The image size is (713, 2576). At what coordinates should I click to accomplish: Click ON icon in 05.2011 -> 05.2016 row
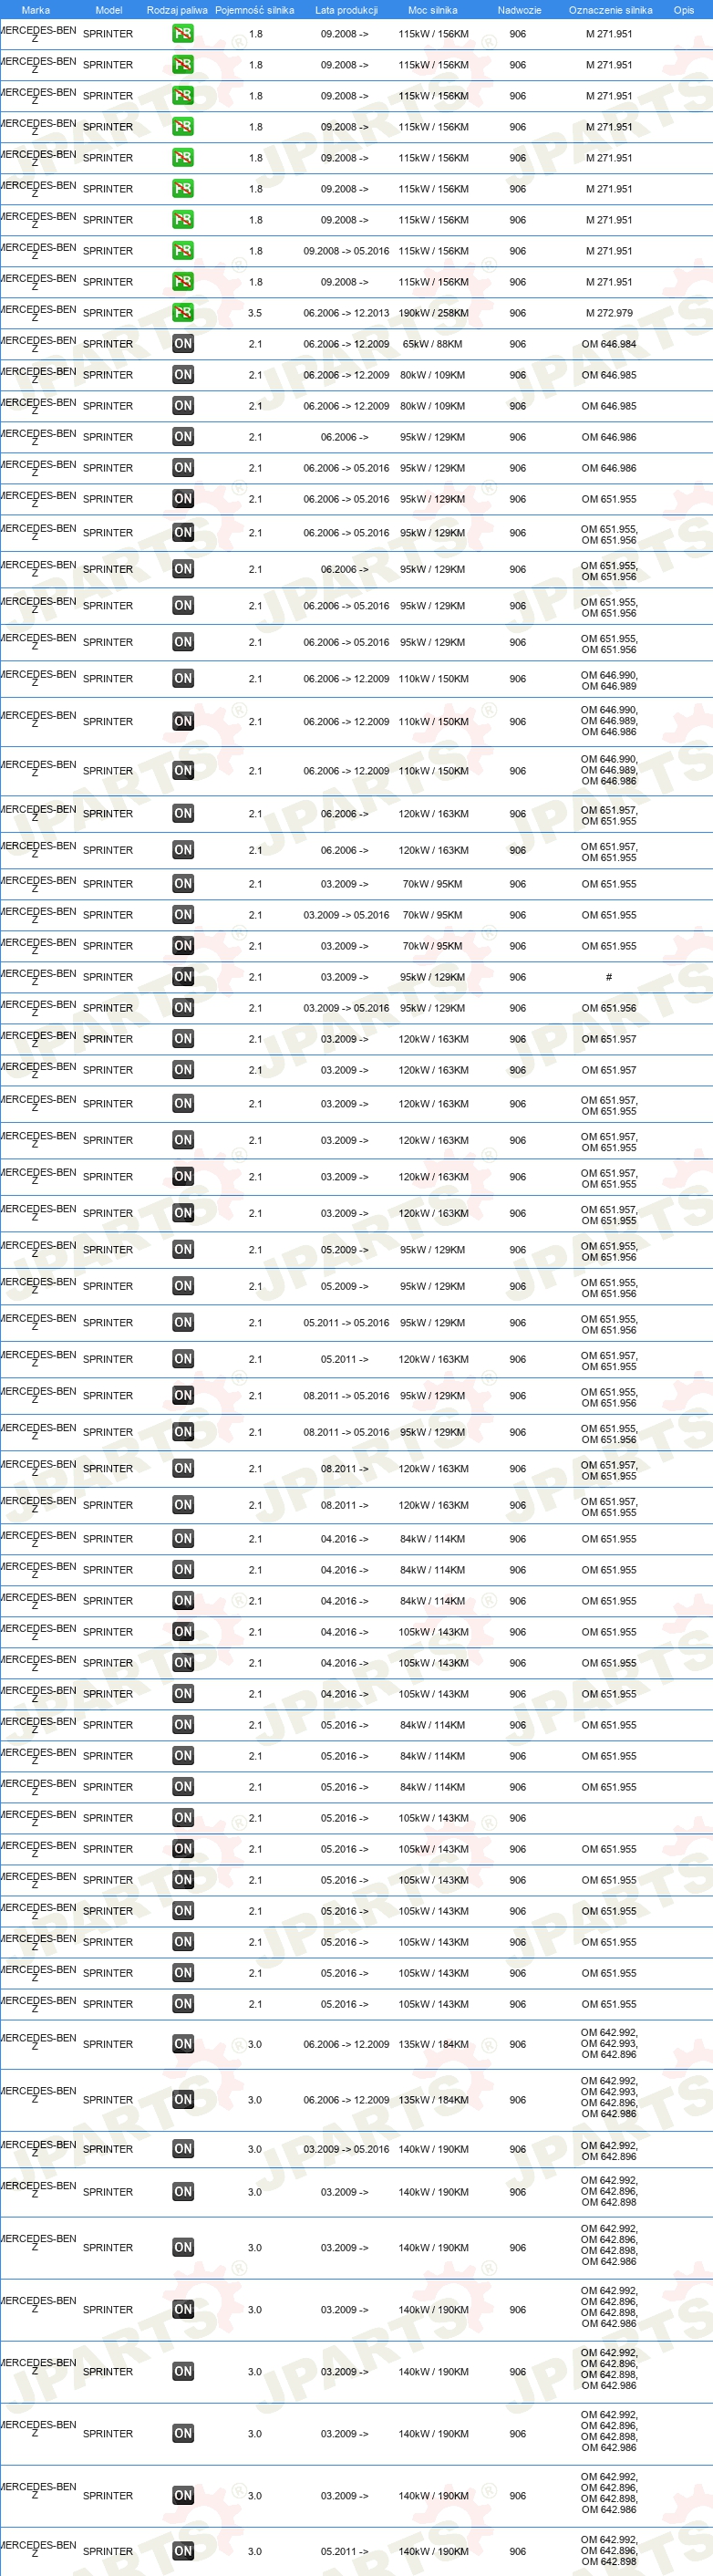[x=183, y=1323]
